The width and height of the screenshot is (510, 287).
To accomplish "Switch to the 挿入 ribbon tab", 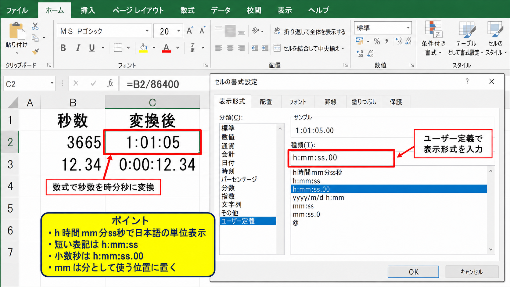I will [x=88, y=10].
